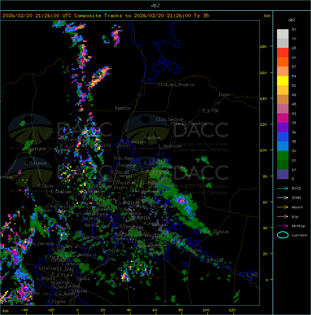Click the 'Lomas_Blancas' map label
The width and height of the screenshot is (311, 315).
pos(215,232)
